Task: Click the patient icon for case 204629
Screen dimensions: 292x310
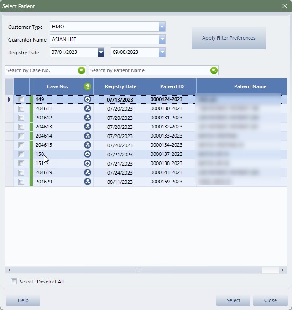Action: (x=88, y=182)
